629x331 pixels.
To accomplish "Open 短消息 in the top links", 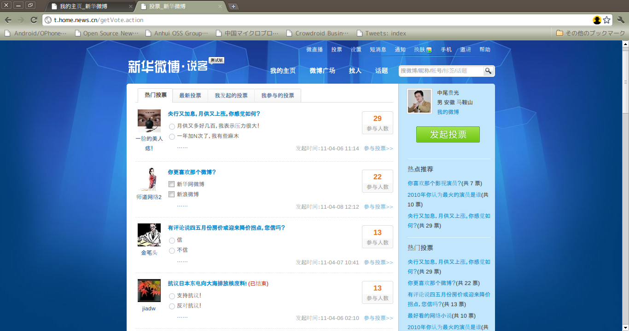I will (378, 50).
